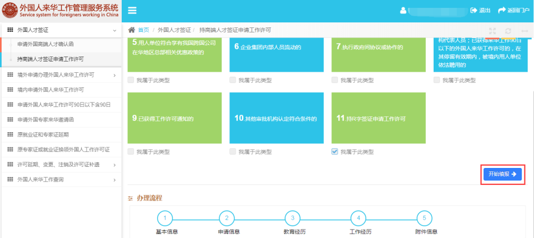
Task: Open 境内申请外国人来华工作许可 menu
Action: (x=61, y=90)
